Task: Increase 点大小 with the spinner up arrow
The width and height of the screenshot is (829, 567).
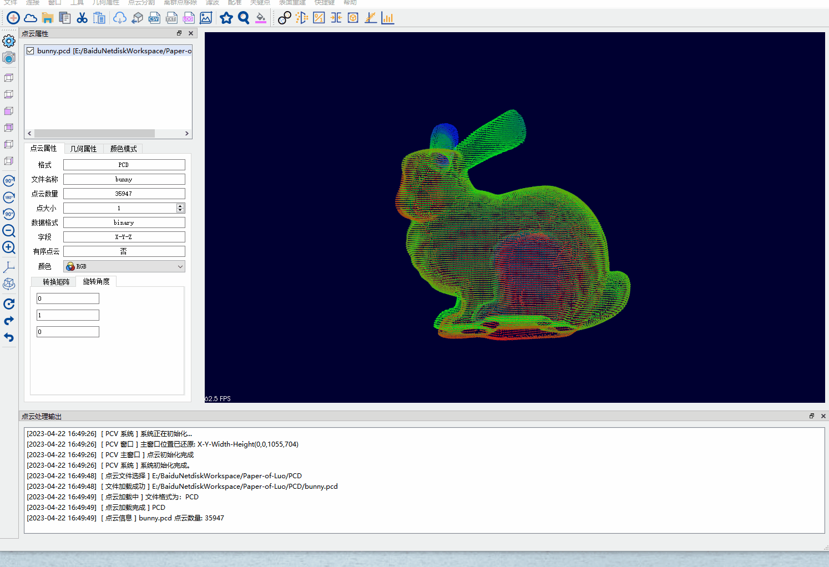Action: click(x=180, y=206)
